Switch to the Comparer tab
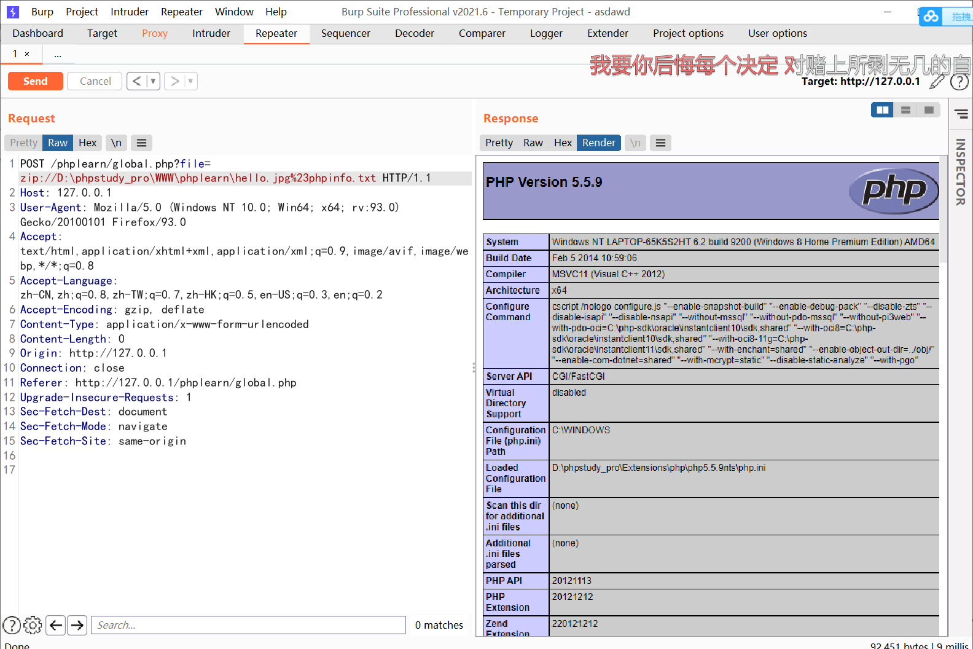 coord(482,33)
